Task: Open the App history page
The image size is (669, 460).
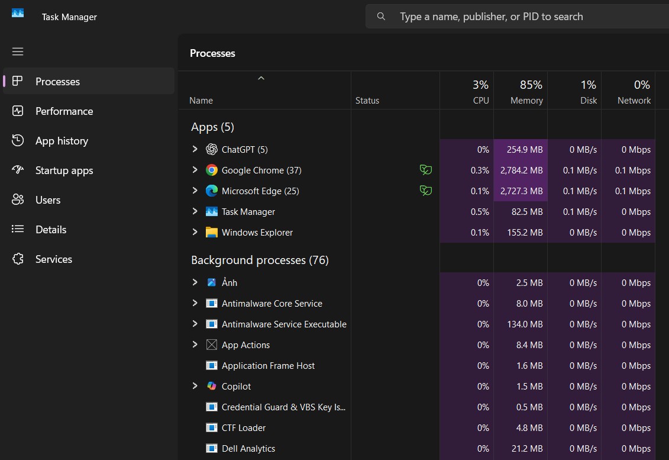Action: [x=62, y=141]
